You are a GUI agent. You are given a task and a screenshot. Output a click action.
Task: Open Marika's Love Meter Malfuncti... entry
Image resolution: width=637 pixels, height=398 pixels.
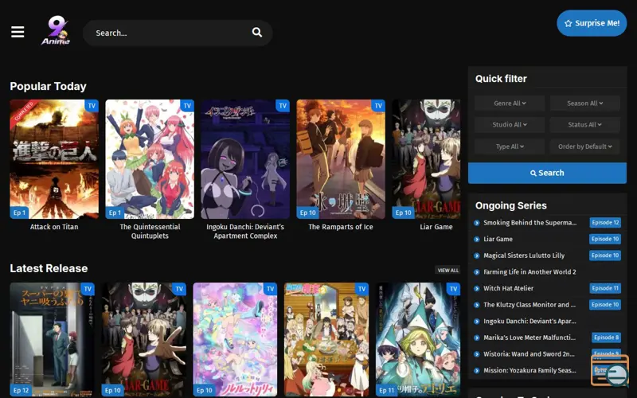(529, 338)
